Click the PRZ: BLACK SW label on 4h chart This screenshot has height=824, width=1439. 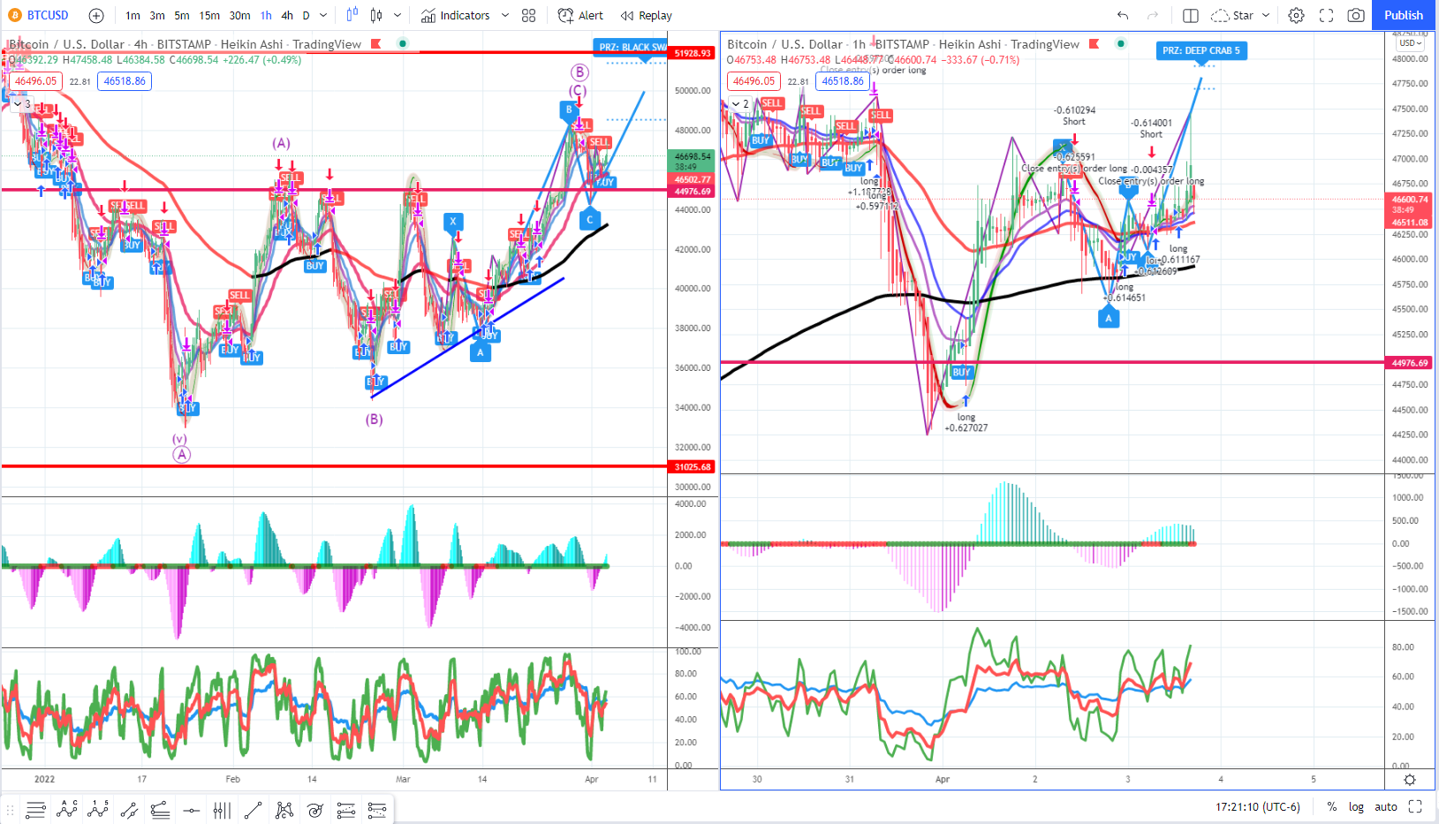click(x=630, y=48)
